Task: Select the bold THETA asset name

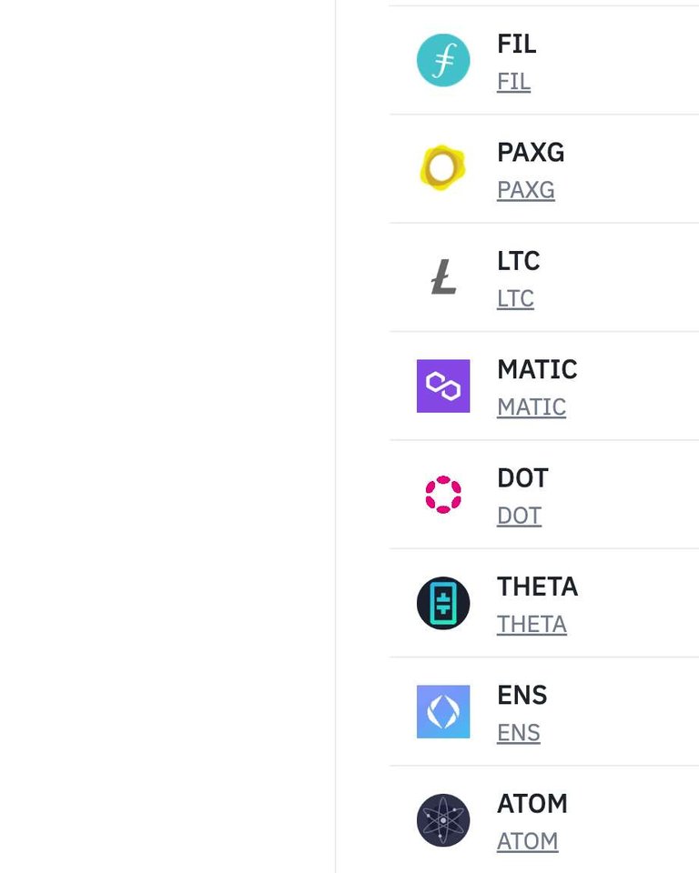Action: pyautogui.click(x=537, y=587)
